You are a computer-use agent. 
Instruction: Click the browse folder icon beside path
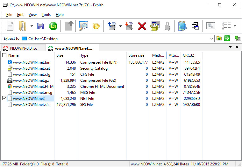(219, 38)
